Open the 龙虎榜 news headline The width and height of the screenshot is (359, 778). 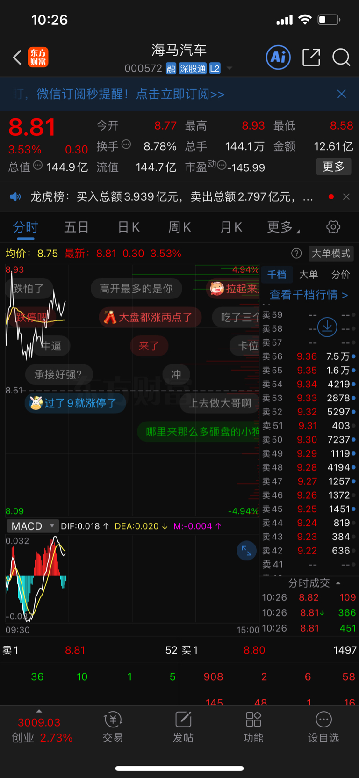(x=171, y=196)
